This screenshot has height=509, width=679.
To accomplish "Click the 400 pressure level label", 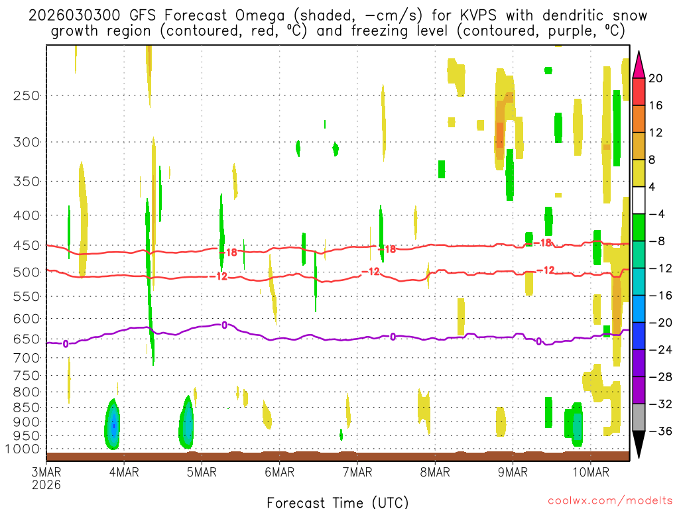I will point(27,215).
